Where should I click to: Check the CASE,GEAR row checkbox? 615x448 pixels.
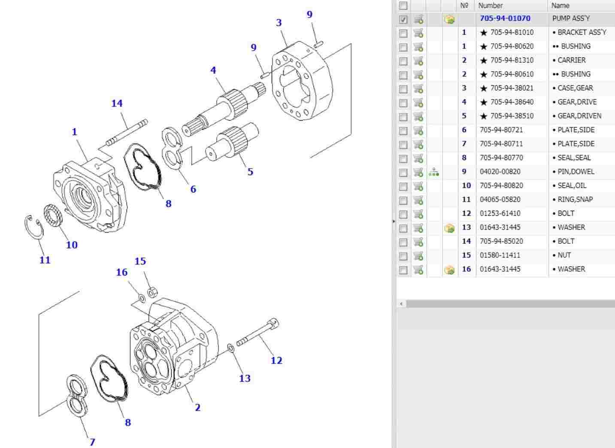(403, 89)
